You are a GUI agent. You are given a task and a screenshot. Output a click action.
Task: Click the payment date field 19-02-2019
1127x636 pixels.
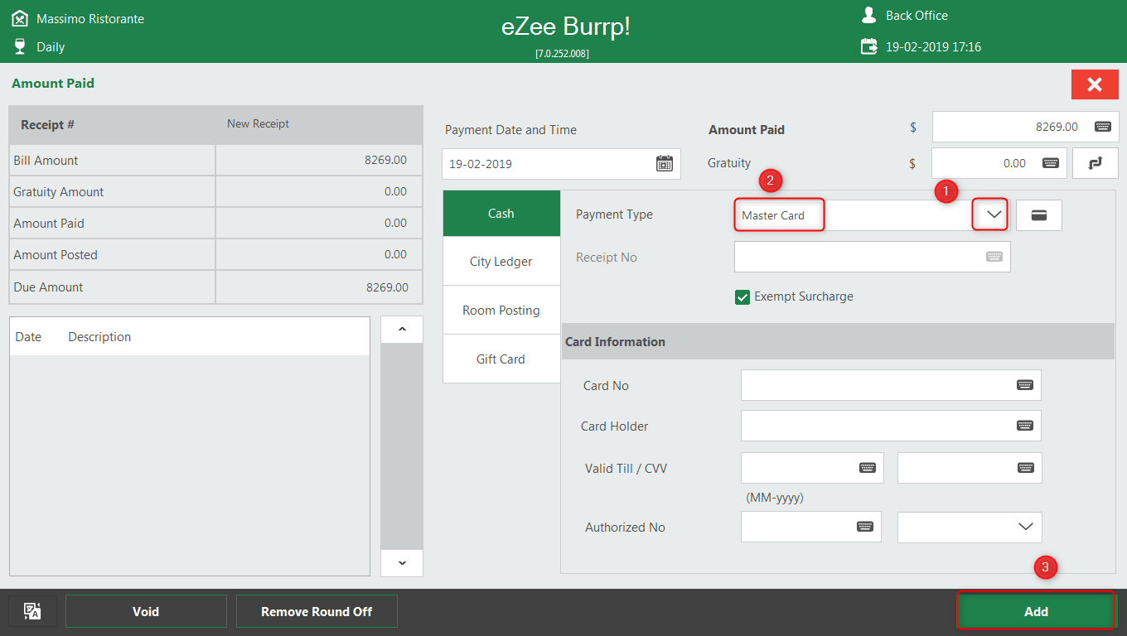coord(561,164)
